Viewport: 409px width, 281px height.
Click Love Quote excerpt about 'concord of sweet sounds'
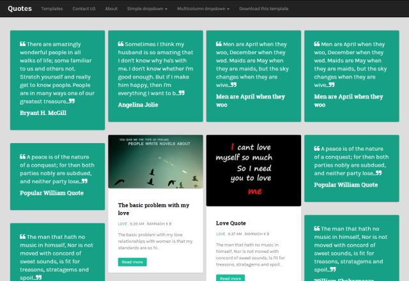click(251, 255)
